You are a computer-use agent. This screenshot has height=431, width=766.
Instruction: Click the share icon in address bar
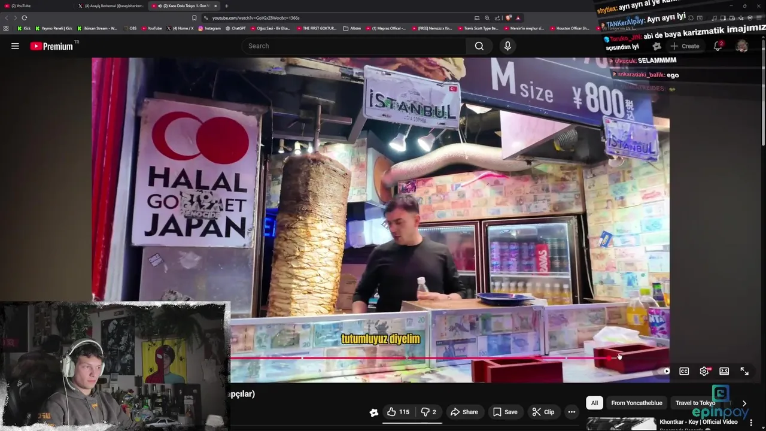point(497,18)
